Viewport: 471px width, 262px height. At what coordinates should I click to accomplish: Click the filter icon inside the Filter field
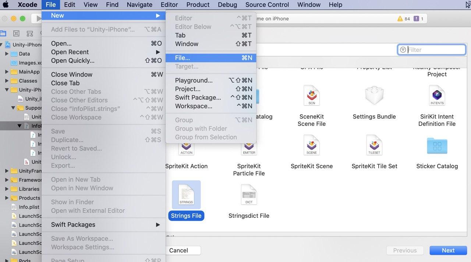pyautogui.click(x=403, y=50)
